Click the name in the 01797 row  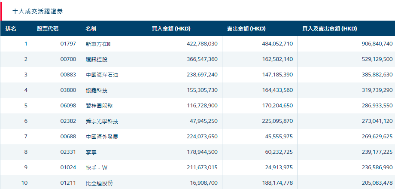(x=98, y=44)
